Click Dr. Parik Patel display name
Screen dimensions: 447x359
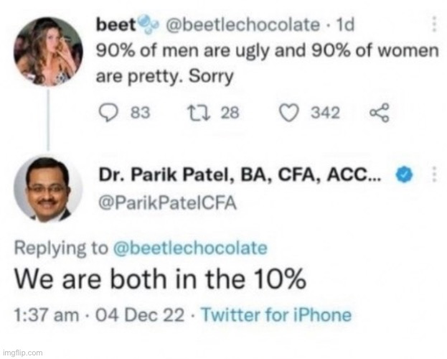pos(240,174)
